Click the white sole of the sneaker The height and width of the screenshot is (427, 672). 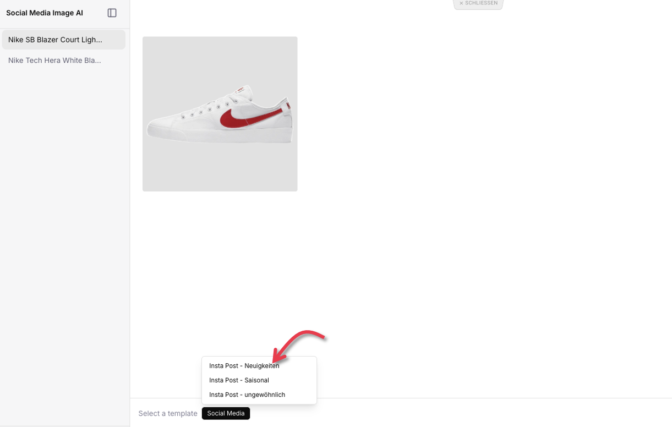coord(220,135)
